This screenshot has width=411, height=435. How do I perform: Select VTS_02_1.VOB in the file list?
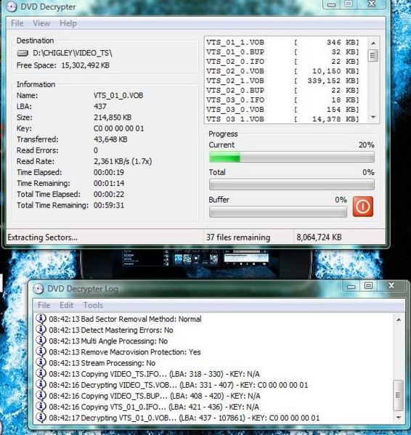pyautogui.click(x=282, y=81)
